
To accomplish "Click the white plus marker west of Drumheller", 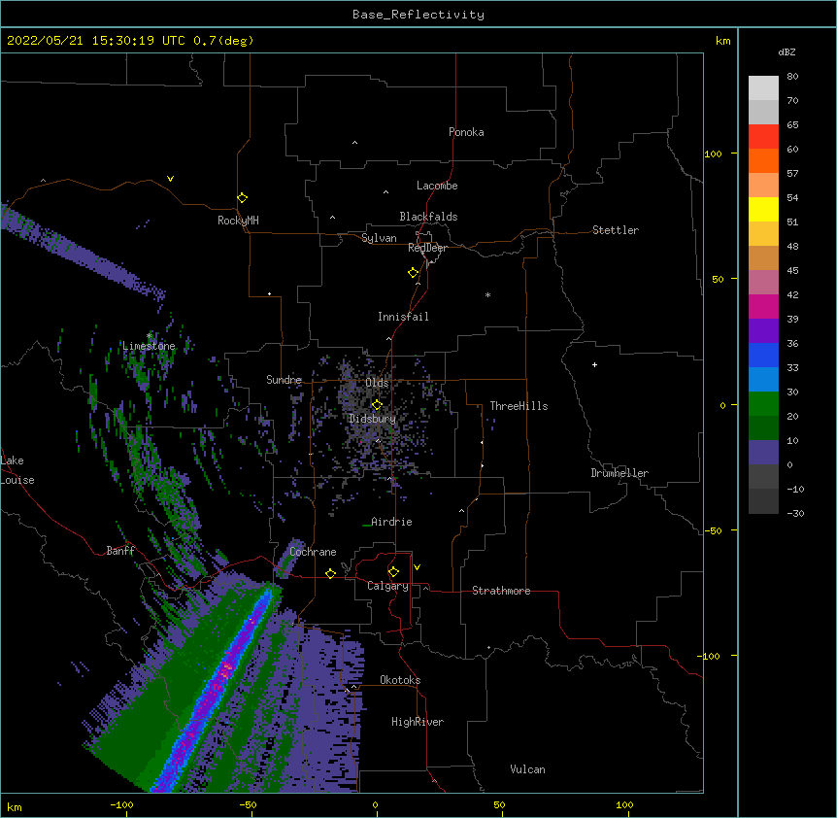I will (x=594, y=364).
